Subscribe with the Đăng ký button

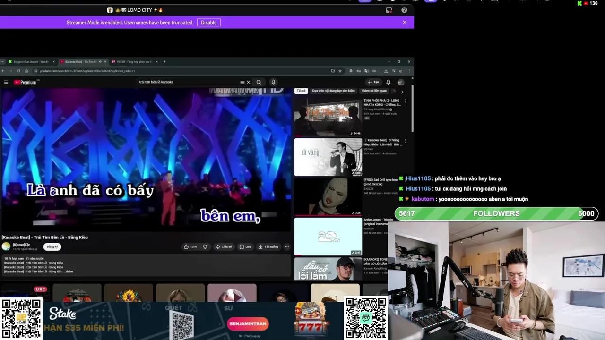[52, 246]
